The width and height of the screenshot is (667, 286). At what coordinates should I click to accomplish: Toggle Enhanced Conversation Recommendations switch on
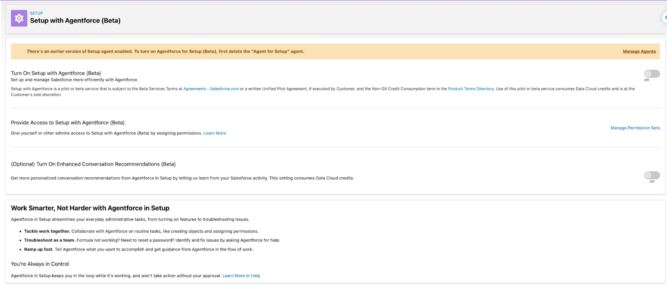(x=652, y=176)
